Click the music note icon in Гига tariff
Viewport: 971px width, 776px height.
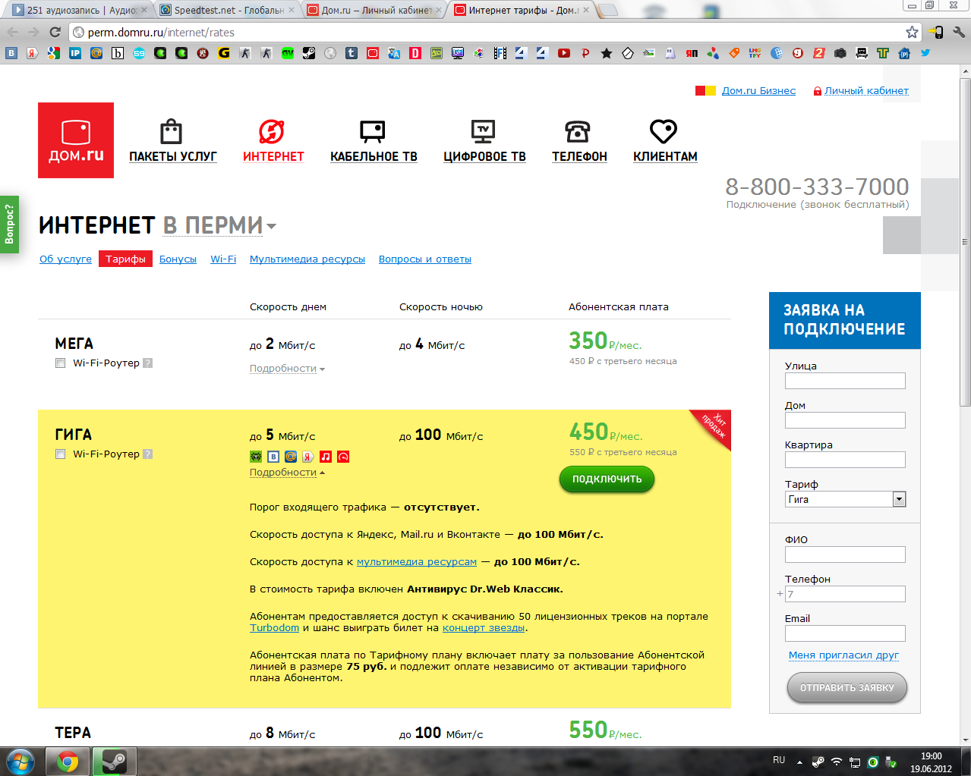(x=326, y=457)
